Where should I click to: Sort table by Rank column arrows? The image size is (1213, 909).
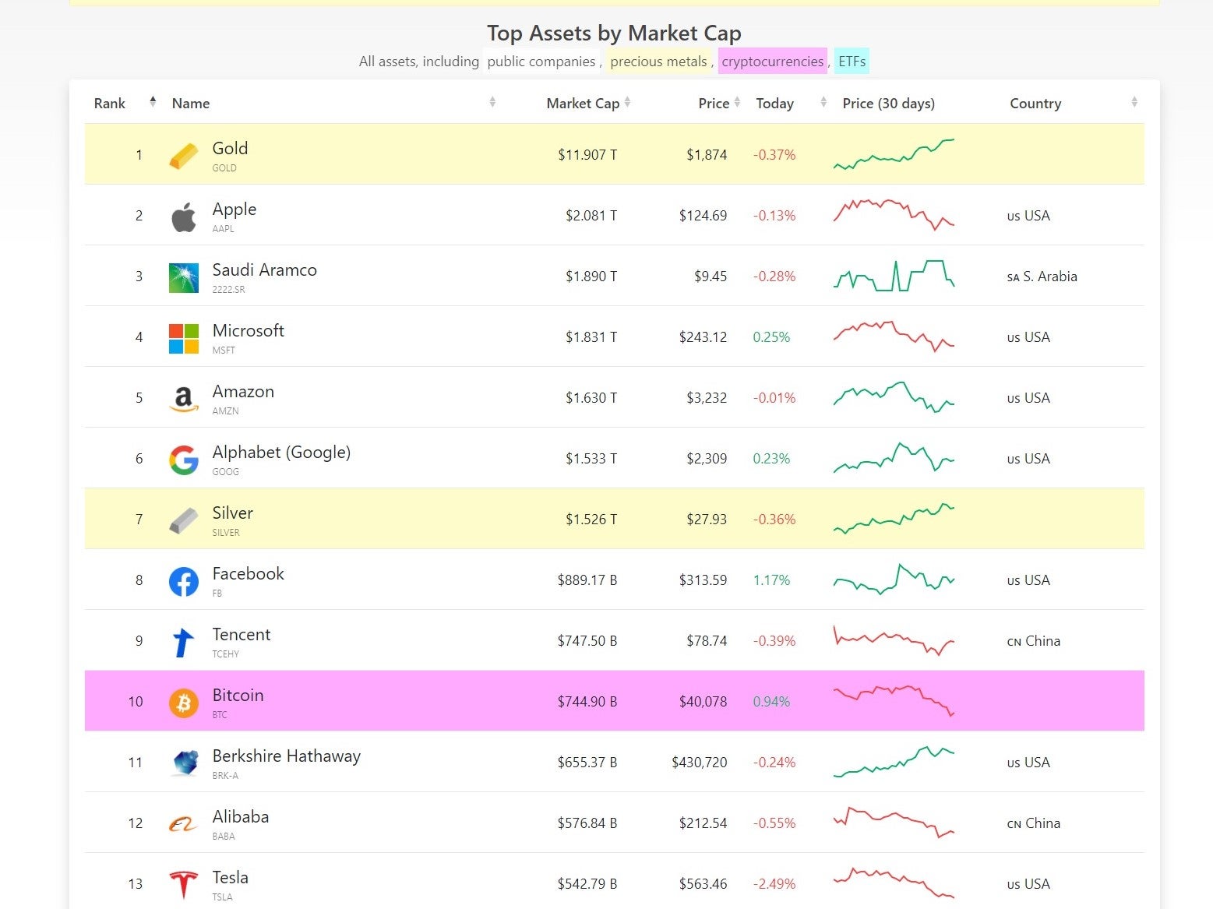tap(153, 102)
